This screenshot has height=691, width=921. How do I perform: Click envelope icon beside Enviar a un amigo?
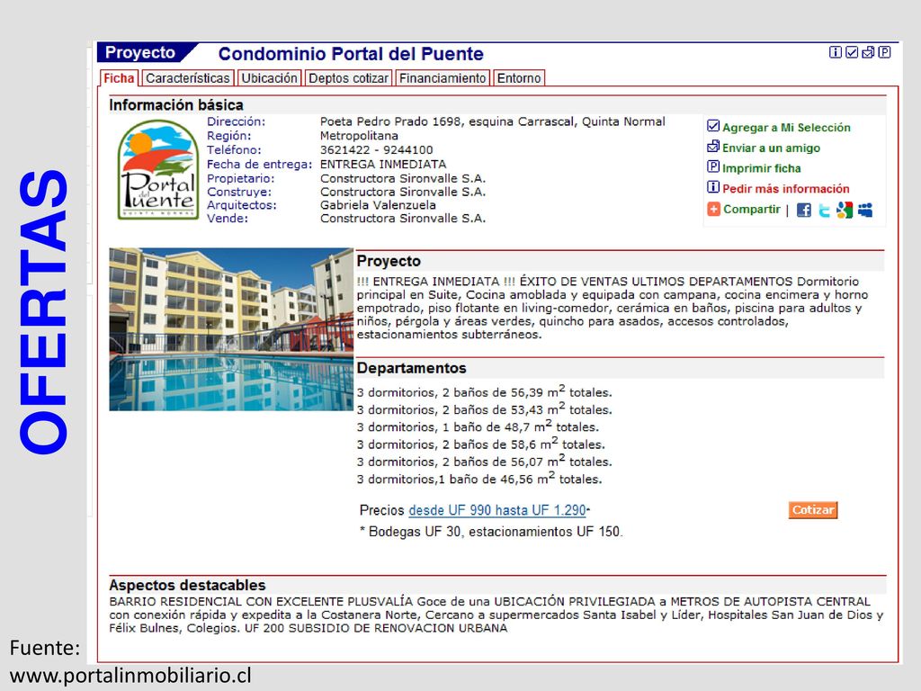tap(713, 147)
